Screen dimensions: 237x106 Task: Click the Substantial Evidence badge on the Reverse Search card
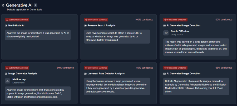(96, 20)
